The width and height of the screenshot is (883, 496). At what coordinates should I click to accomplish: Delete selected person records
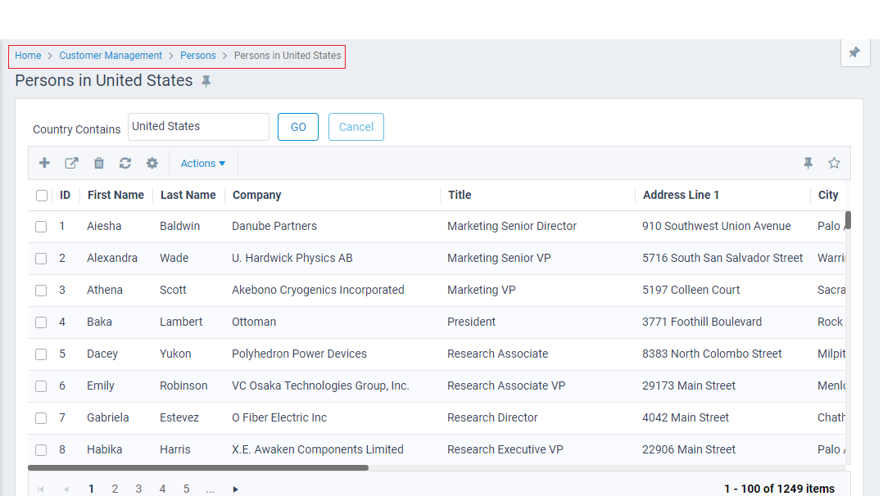point(98,163)
